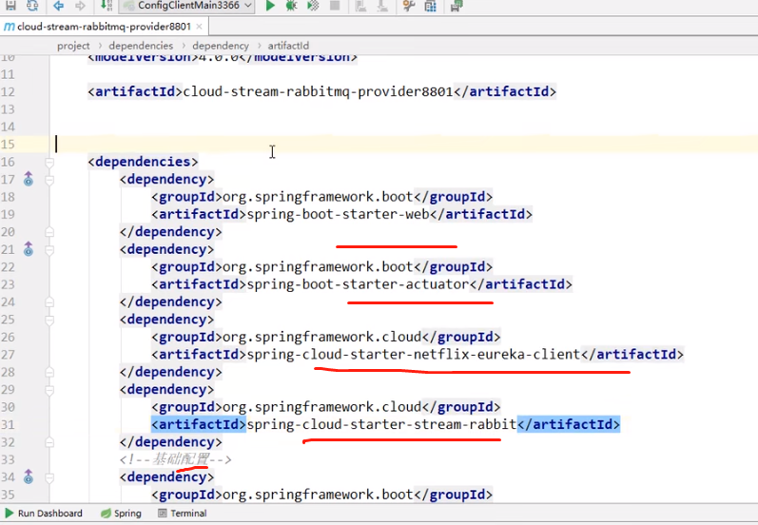Click the last toolbar icon after Project Structure
Viewport: 758px width, 525px height.
click(x=456, y=6)
